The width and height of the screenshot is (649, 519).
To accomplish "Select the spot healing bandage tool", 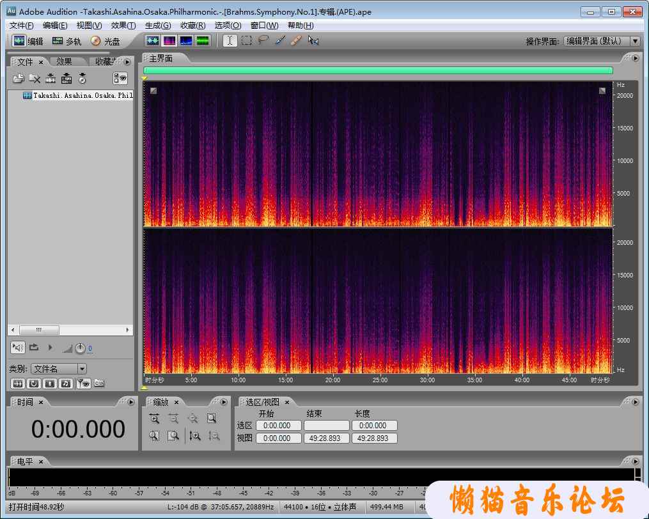I will [296, 40].
